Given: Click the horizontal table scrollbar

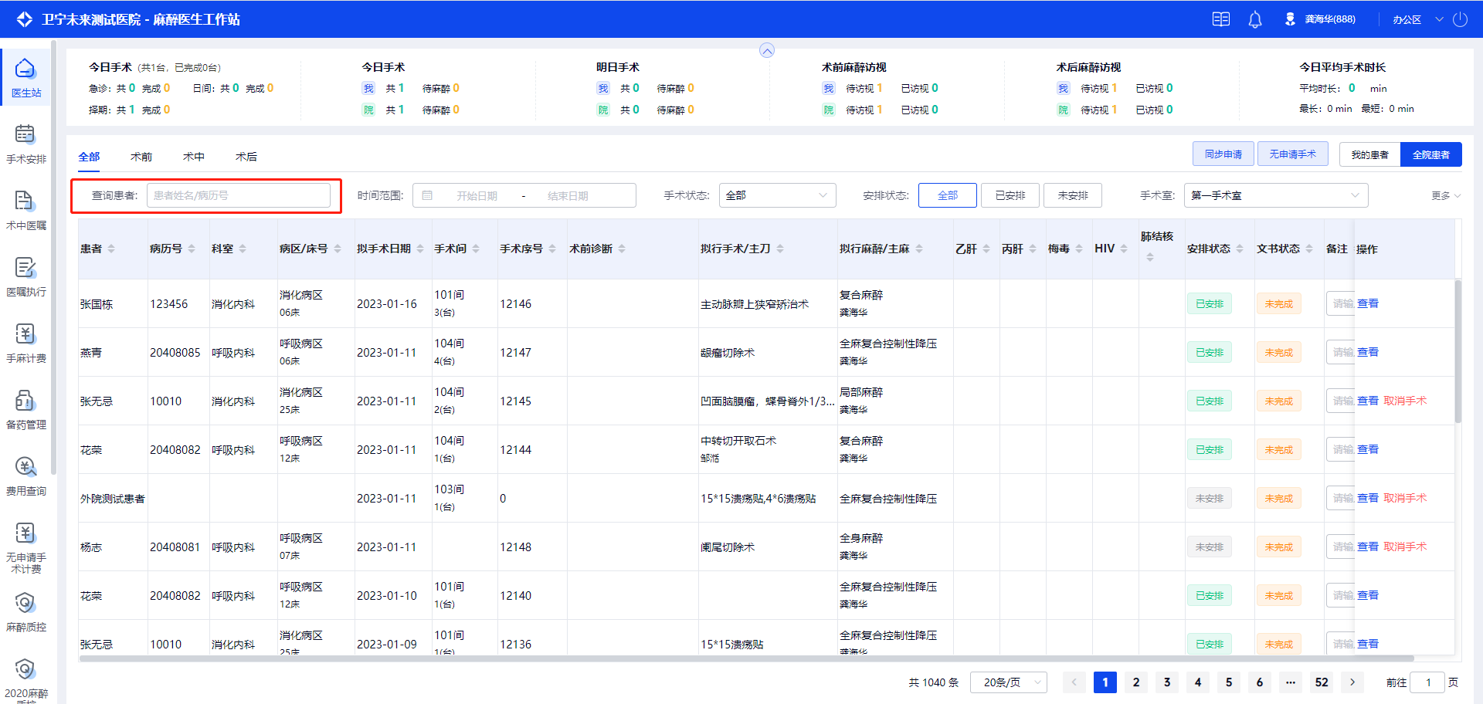Looking at the screenshot, I should [x=746, y=658].
